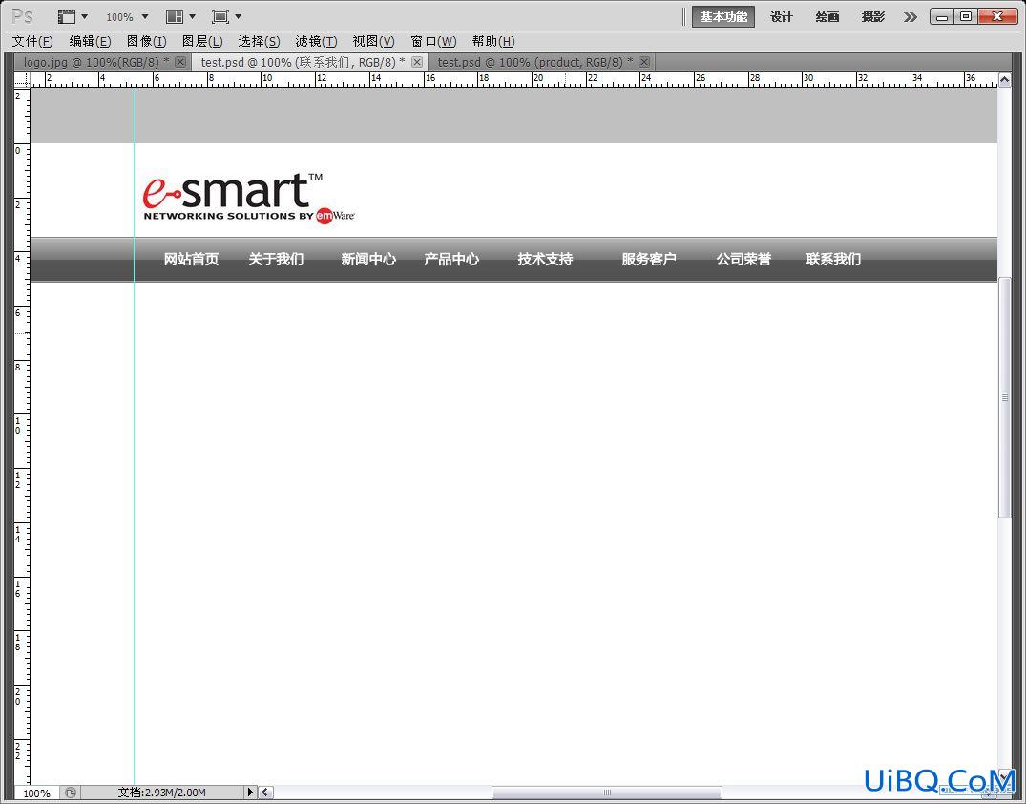The height and width of the screenshot is (804, 1026).
Task: Close the logo.jpg document tab
Action: (x=180, y=61)
